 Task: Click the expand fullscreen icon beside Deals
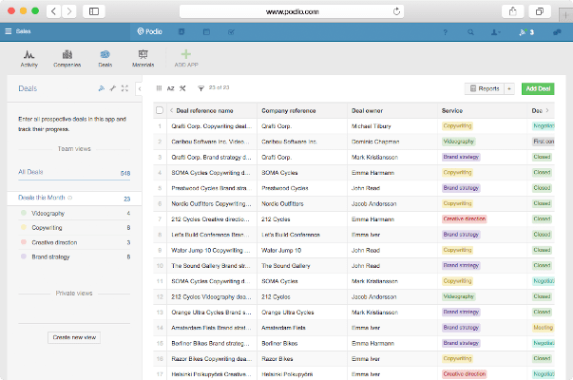pos(124,88)
